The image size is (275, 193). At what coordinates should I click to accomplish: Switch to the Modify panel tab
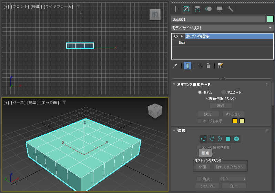click(x=186, y=9)
